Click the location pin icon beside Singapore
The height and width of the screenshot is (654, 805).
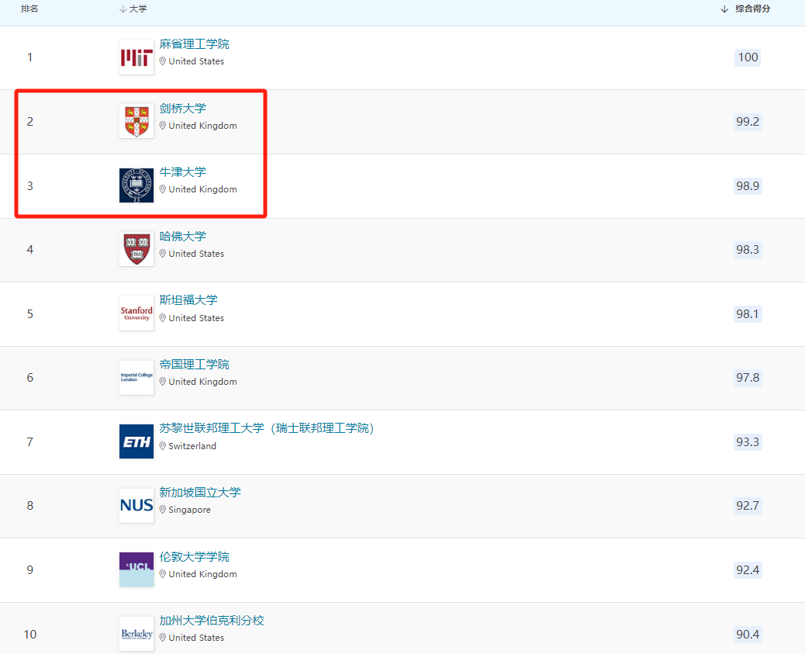click(x=163, y=510)
